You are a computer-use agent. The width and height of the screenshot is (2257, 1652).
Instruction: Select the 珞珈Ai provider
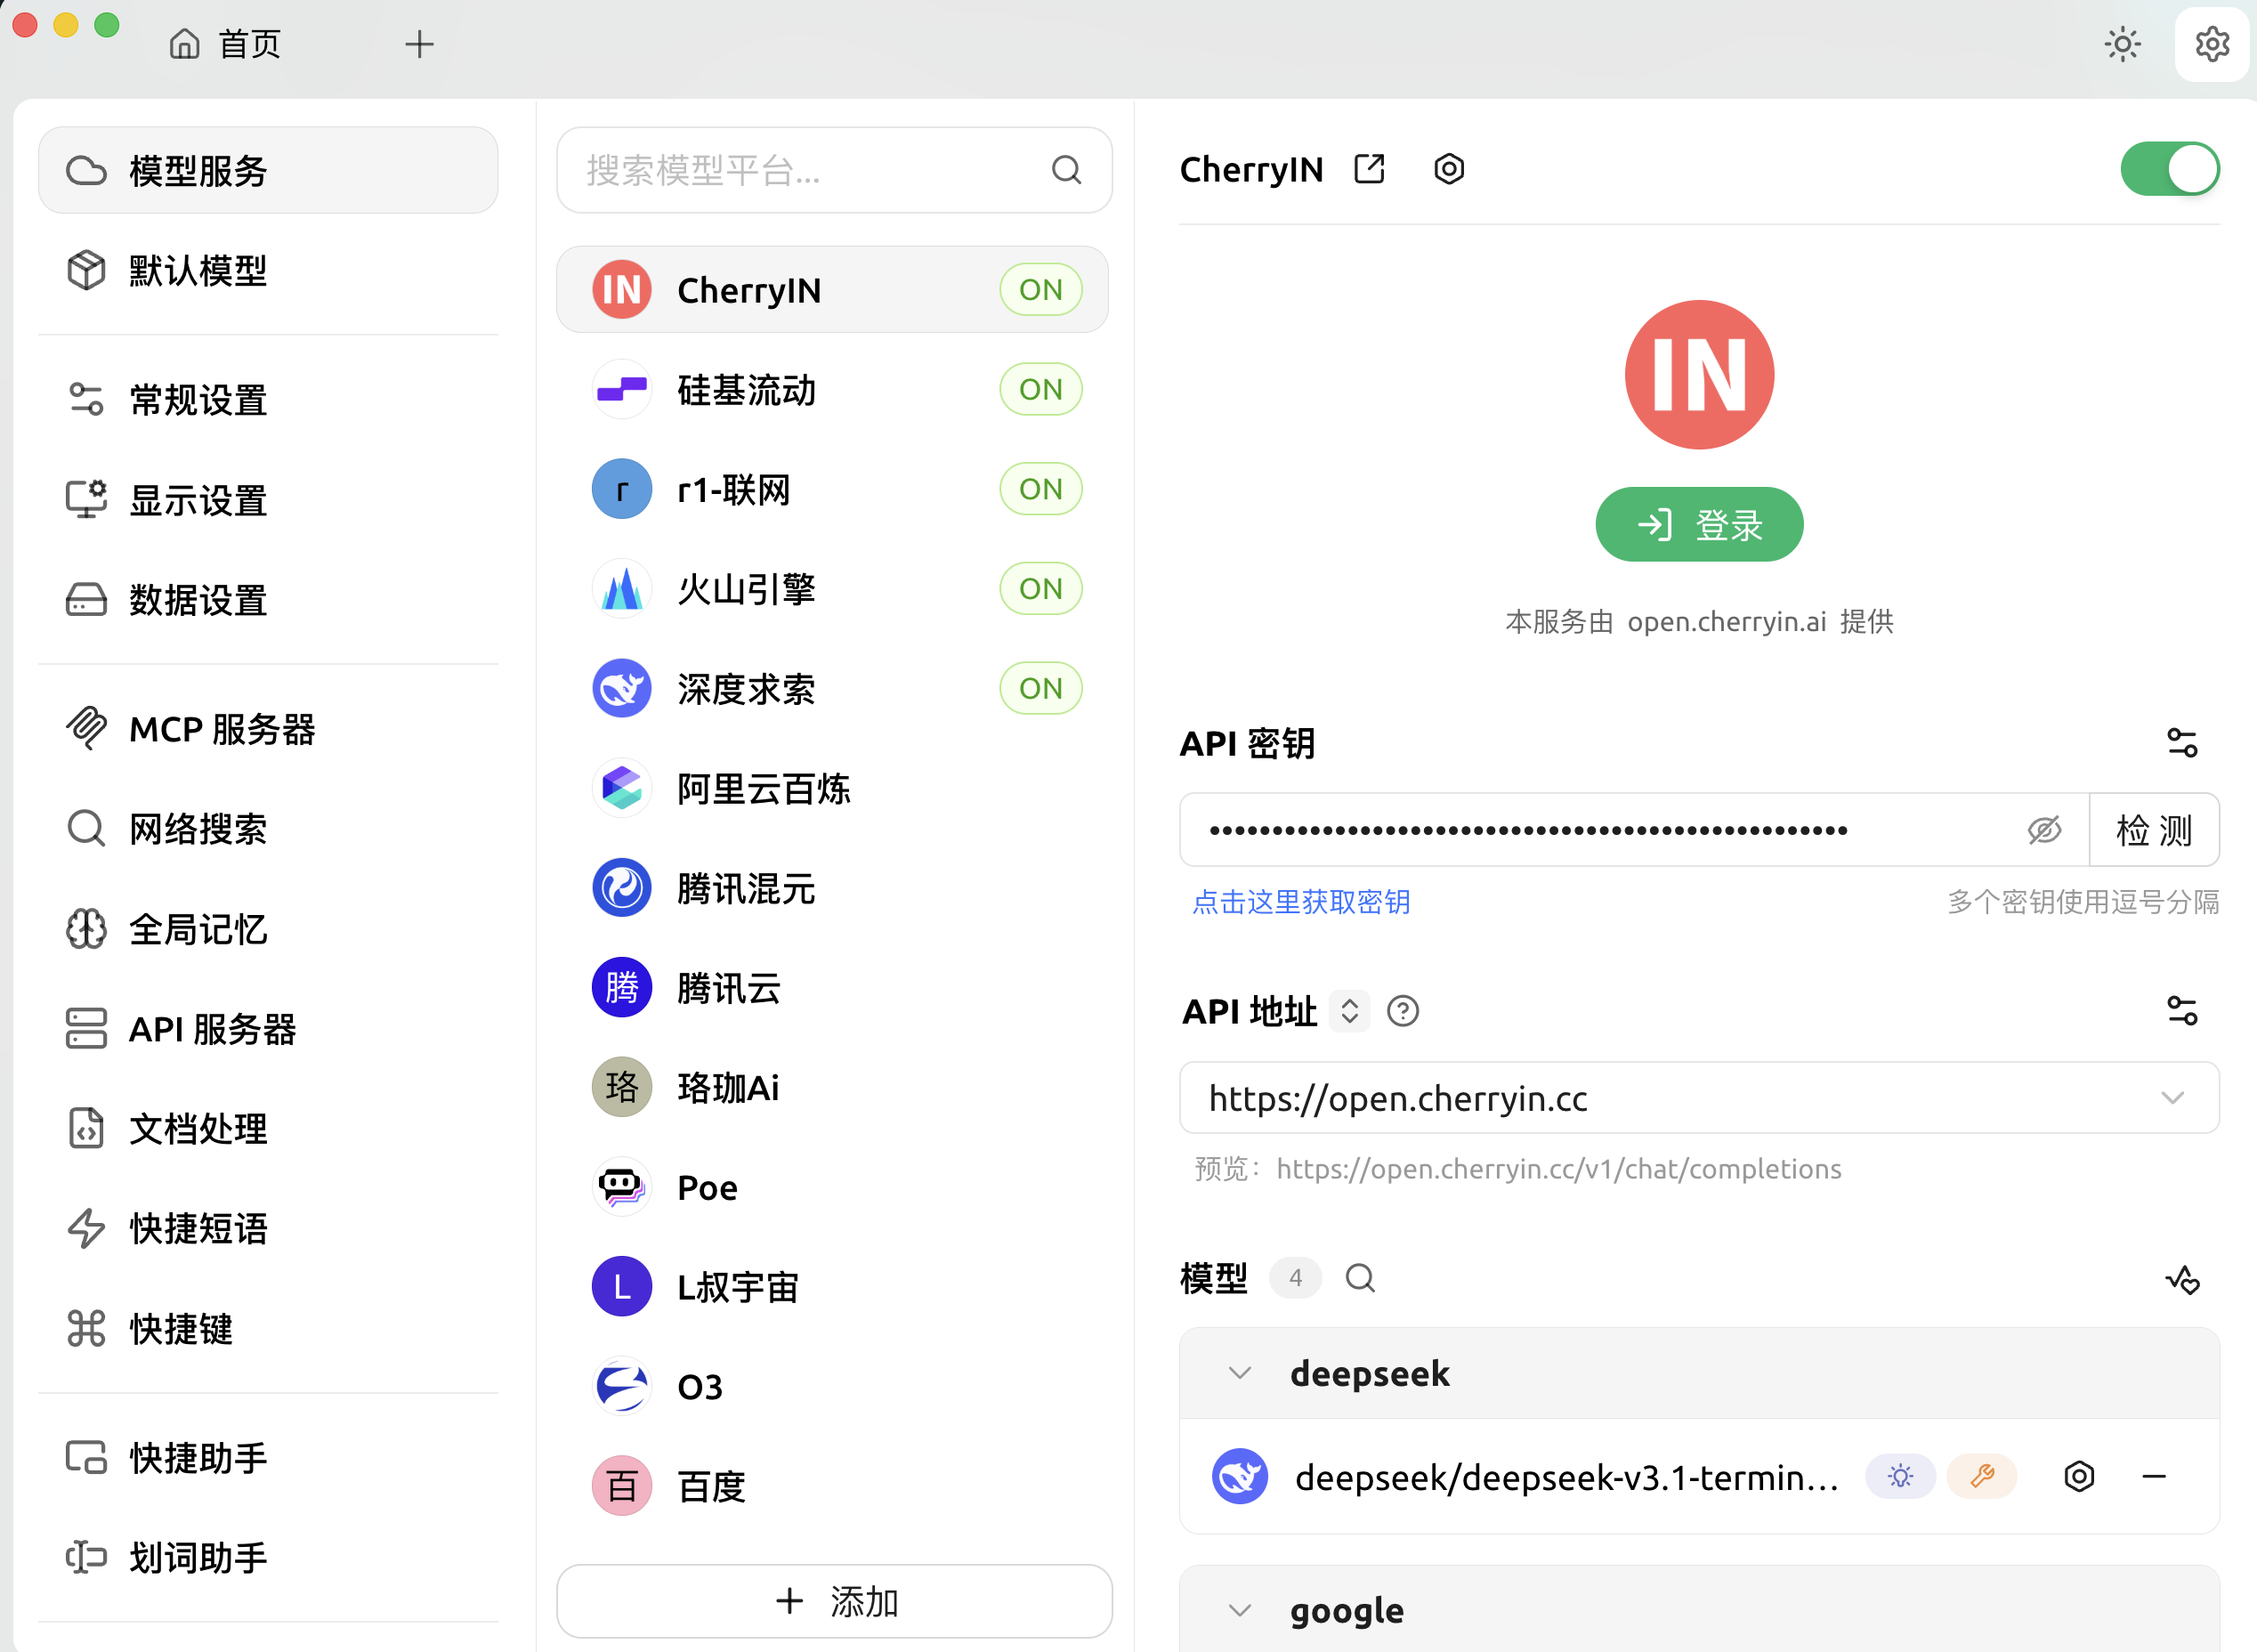(x=832, y=1087)
